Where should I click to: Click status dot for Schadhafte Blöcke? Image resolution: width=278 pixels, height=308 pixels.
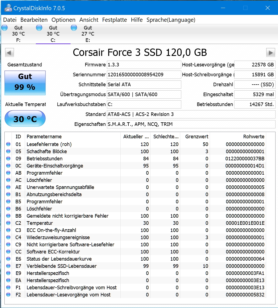coord(8,151)
